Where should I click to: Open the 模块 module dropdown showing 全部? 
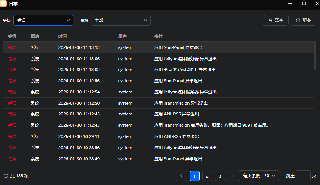click(x=120, y=21)
